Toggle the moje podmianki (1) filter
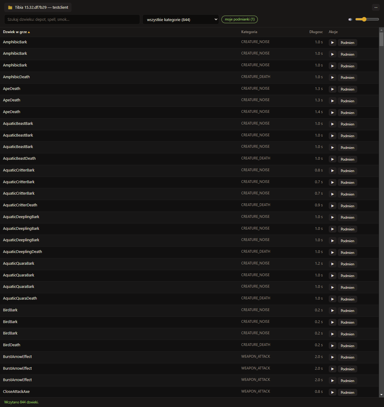Viewport: 384px width, 407px height. [x=239, y=19]
